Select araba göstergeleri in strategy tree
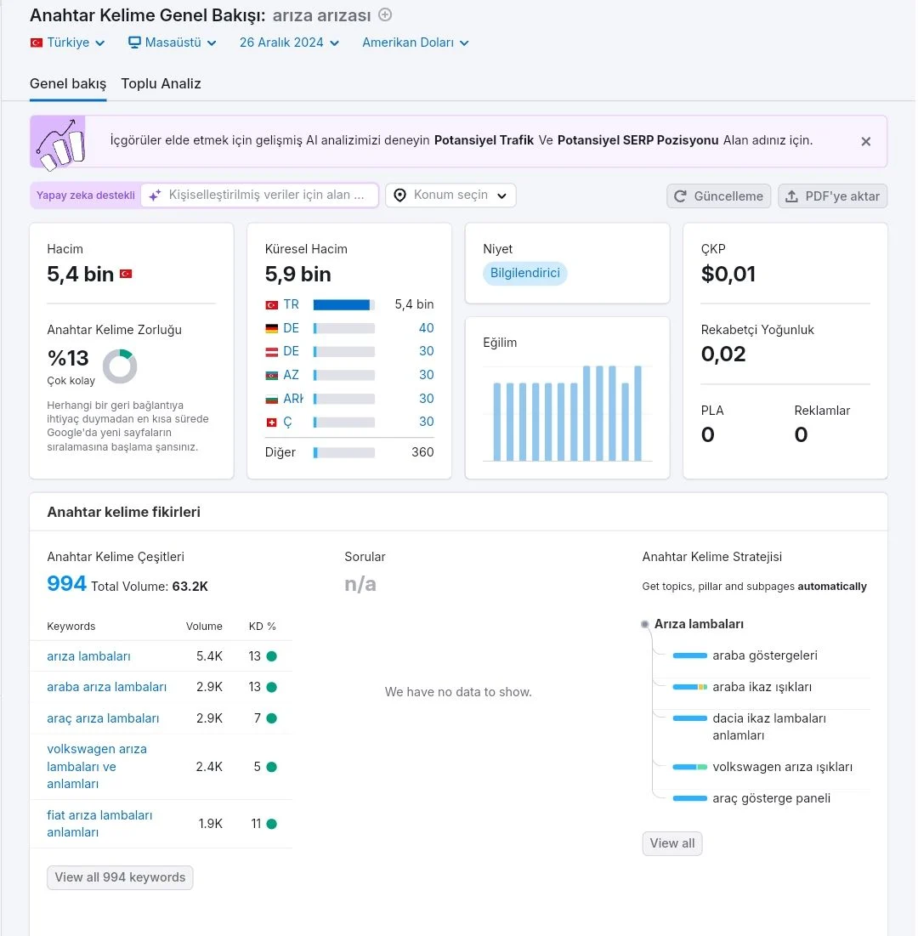The image size is (918, 936). [x=765, y=655]
